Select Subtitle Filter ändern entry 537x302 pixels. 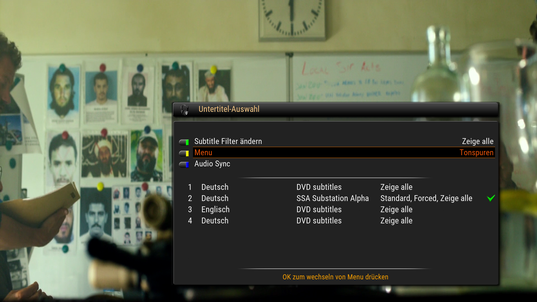pos(228,141)
